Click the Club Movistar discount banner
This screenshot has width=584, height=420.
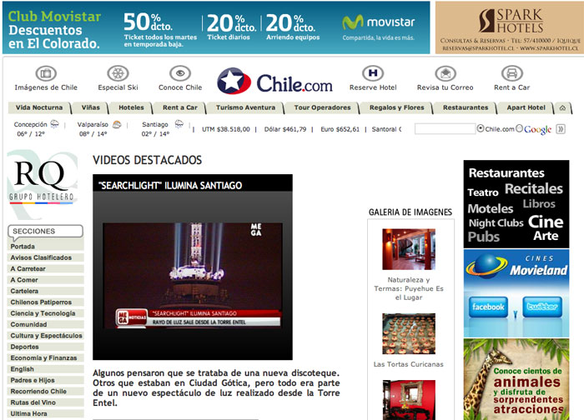click(x=216, y=27)
